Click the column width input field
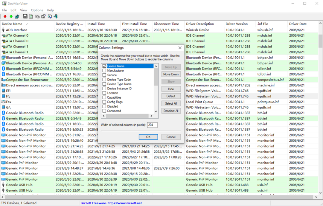Screen dimensions: 323x206 [x=152, y=125]
